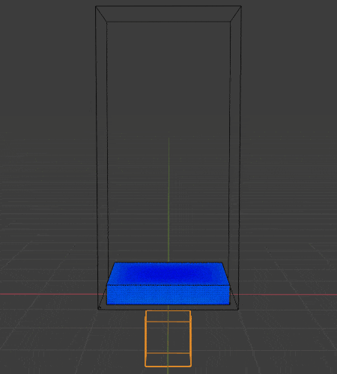
Task: Click the blue fluid's front face
Action: coord(168,295)
